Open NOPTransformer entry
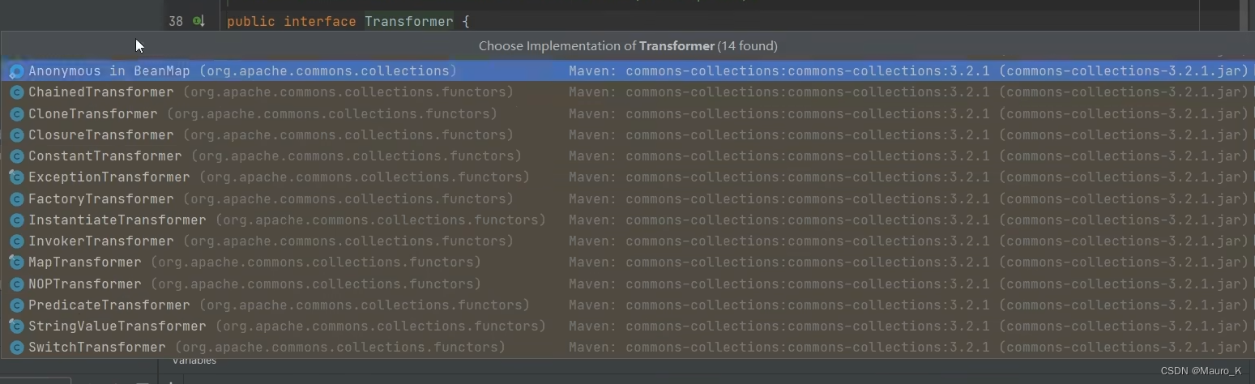 tap(627, 284)
